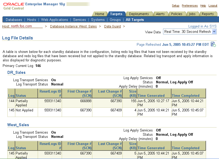Screen dimensions: 219x159
Task: Go to the Alerts tab
Action: coord(161,14)
